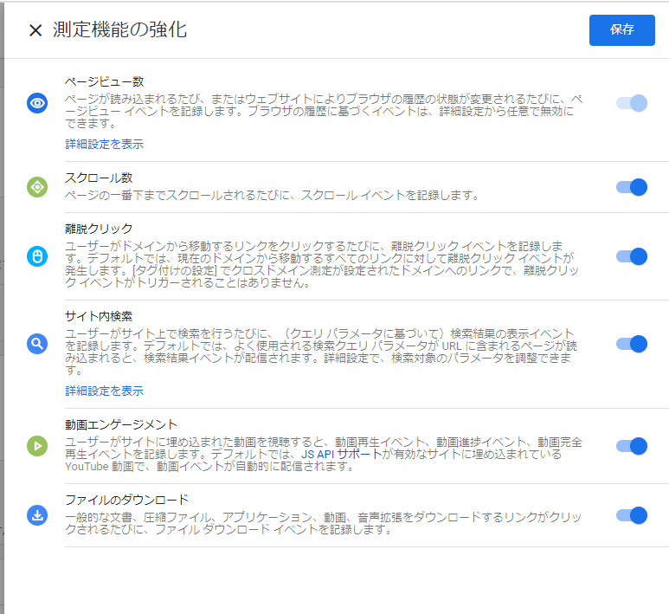Viewport: 669px width, 614px height.
Task: Switch off 動画エンゲージメント toggle
Action: (x=632, y=446)
